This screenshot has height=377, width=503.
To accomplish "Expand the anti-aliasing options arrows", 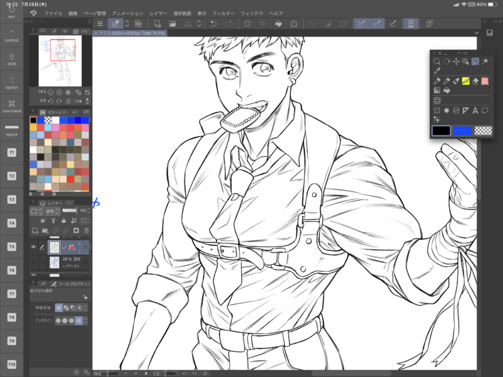I will click(x=86, y=320).
